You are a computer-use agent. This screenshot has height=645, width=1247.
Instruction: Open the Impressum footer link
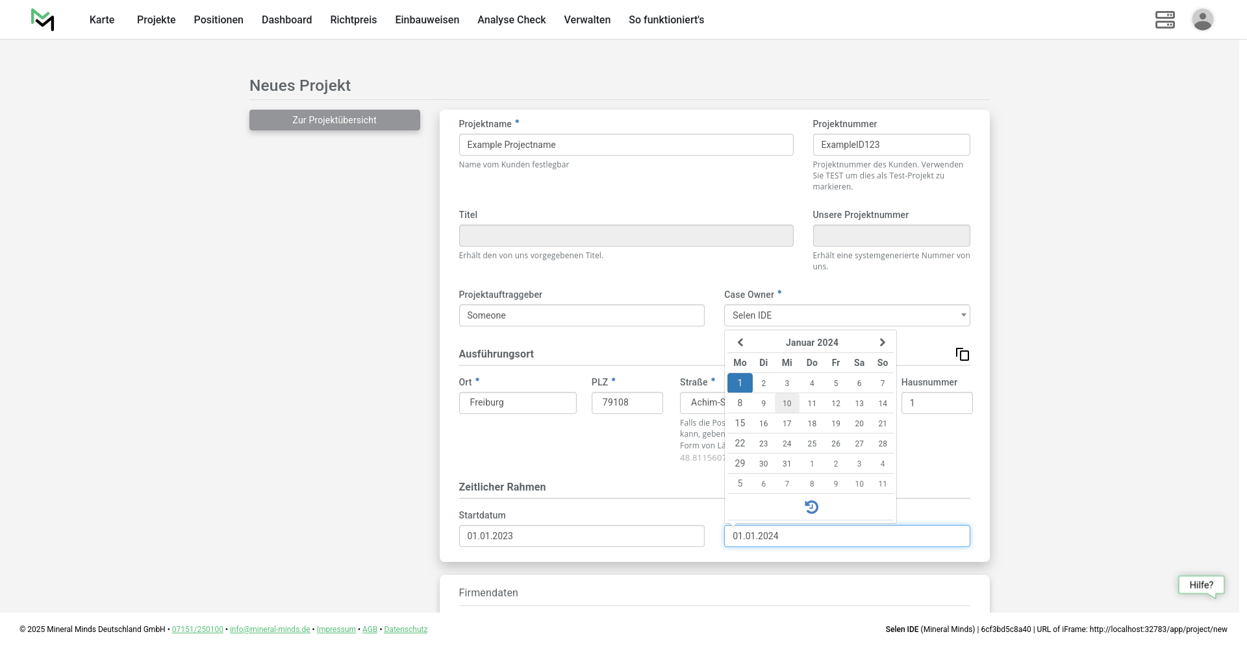point(336,629)
